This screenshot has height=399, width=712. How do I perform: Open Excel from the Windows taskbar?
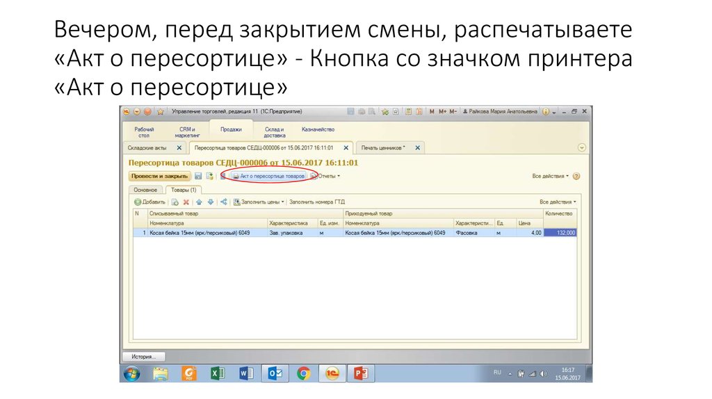click(x=218, y=373)
